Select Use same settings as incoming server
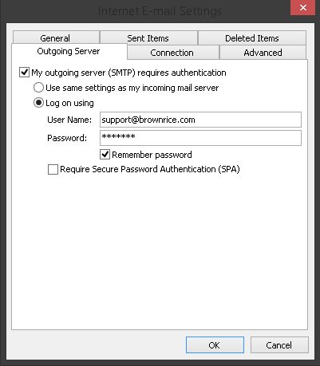Image resolution: width=320 pixels, height=366 pixels. tap(38, 88)
